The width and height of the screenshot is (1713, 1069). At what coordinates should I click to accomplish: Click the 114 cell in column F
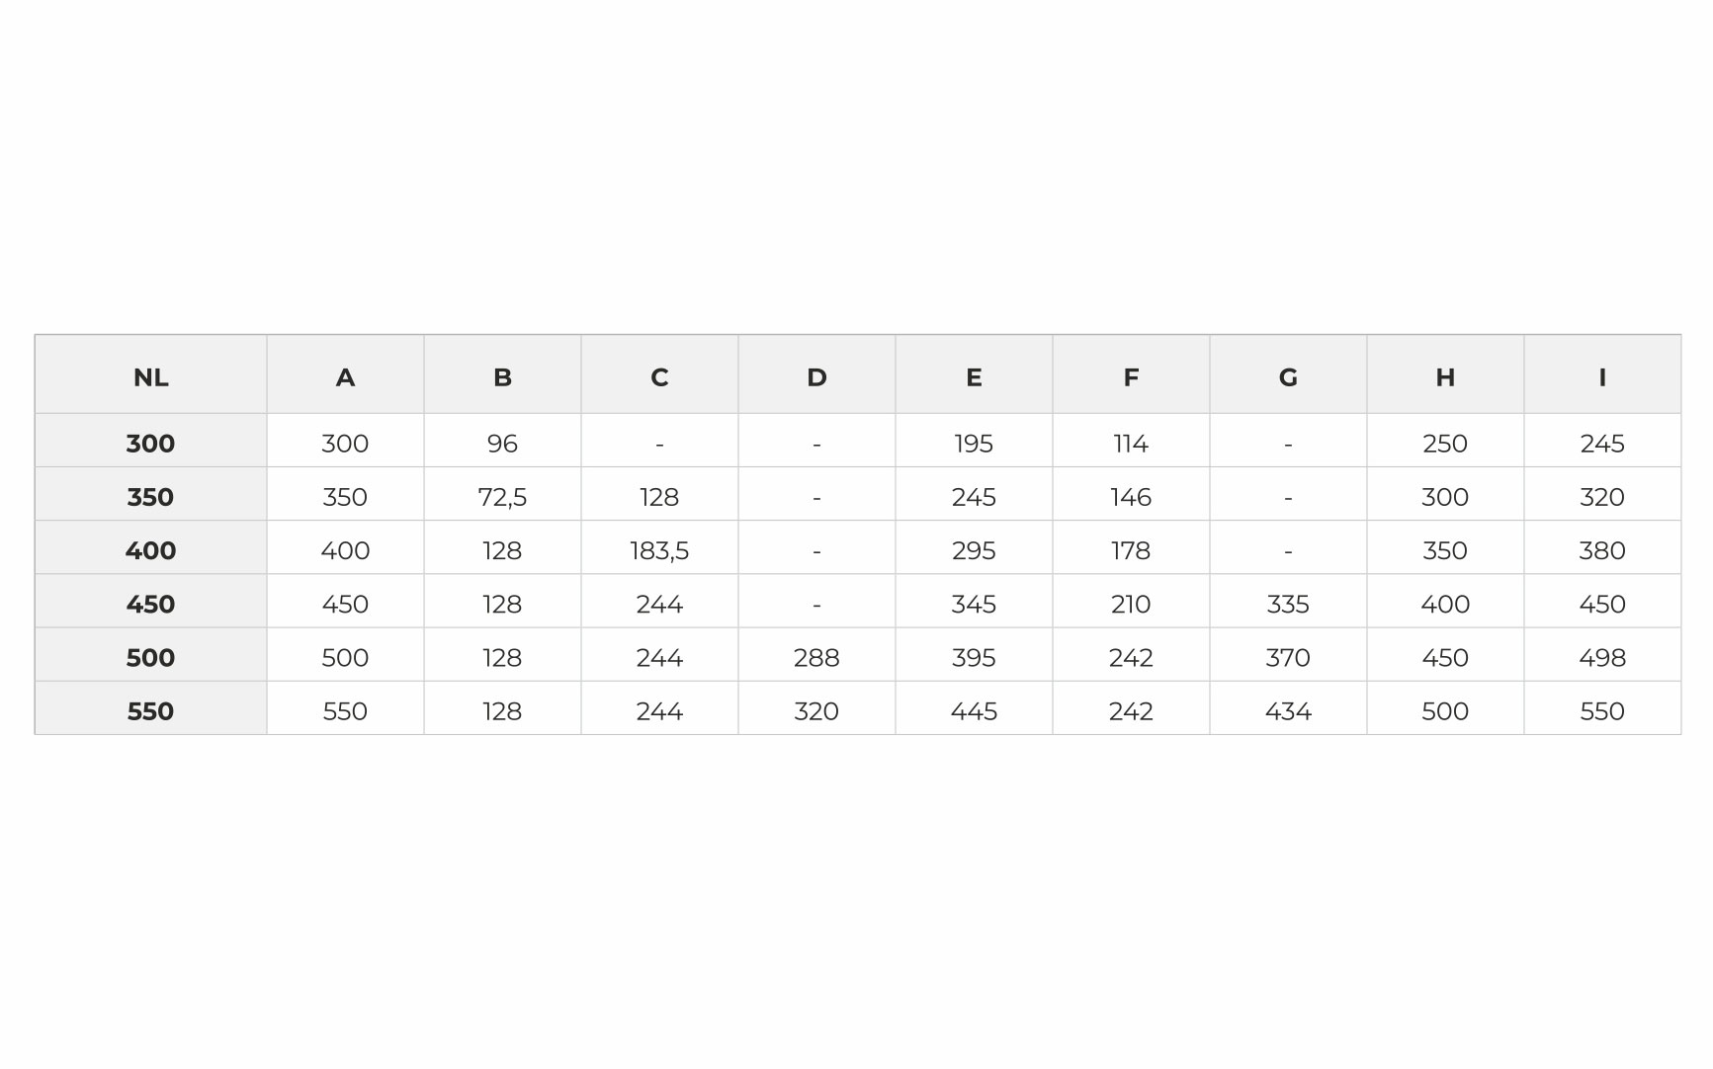coord(1131,443)
